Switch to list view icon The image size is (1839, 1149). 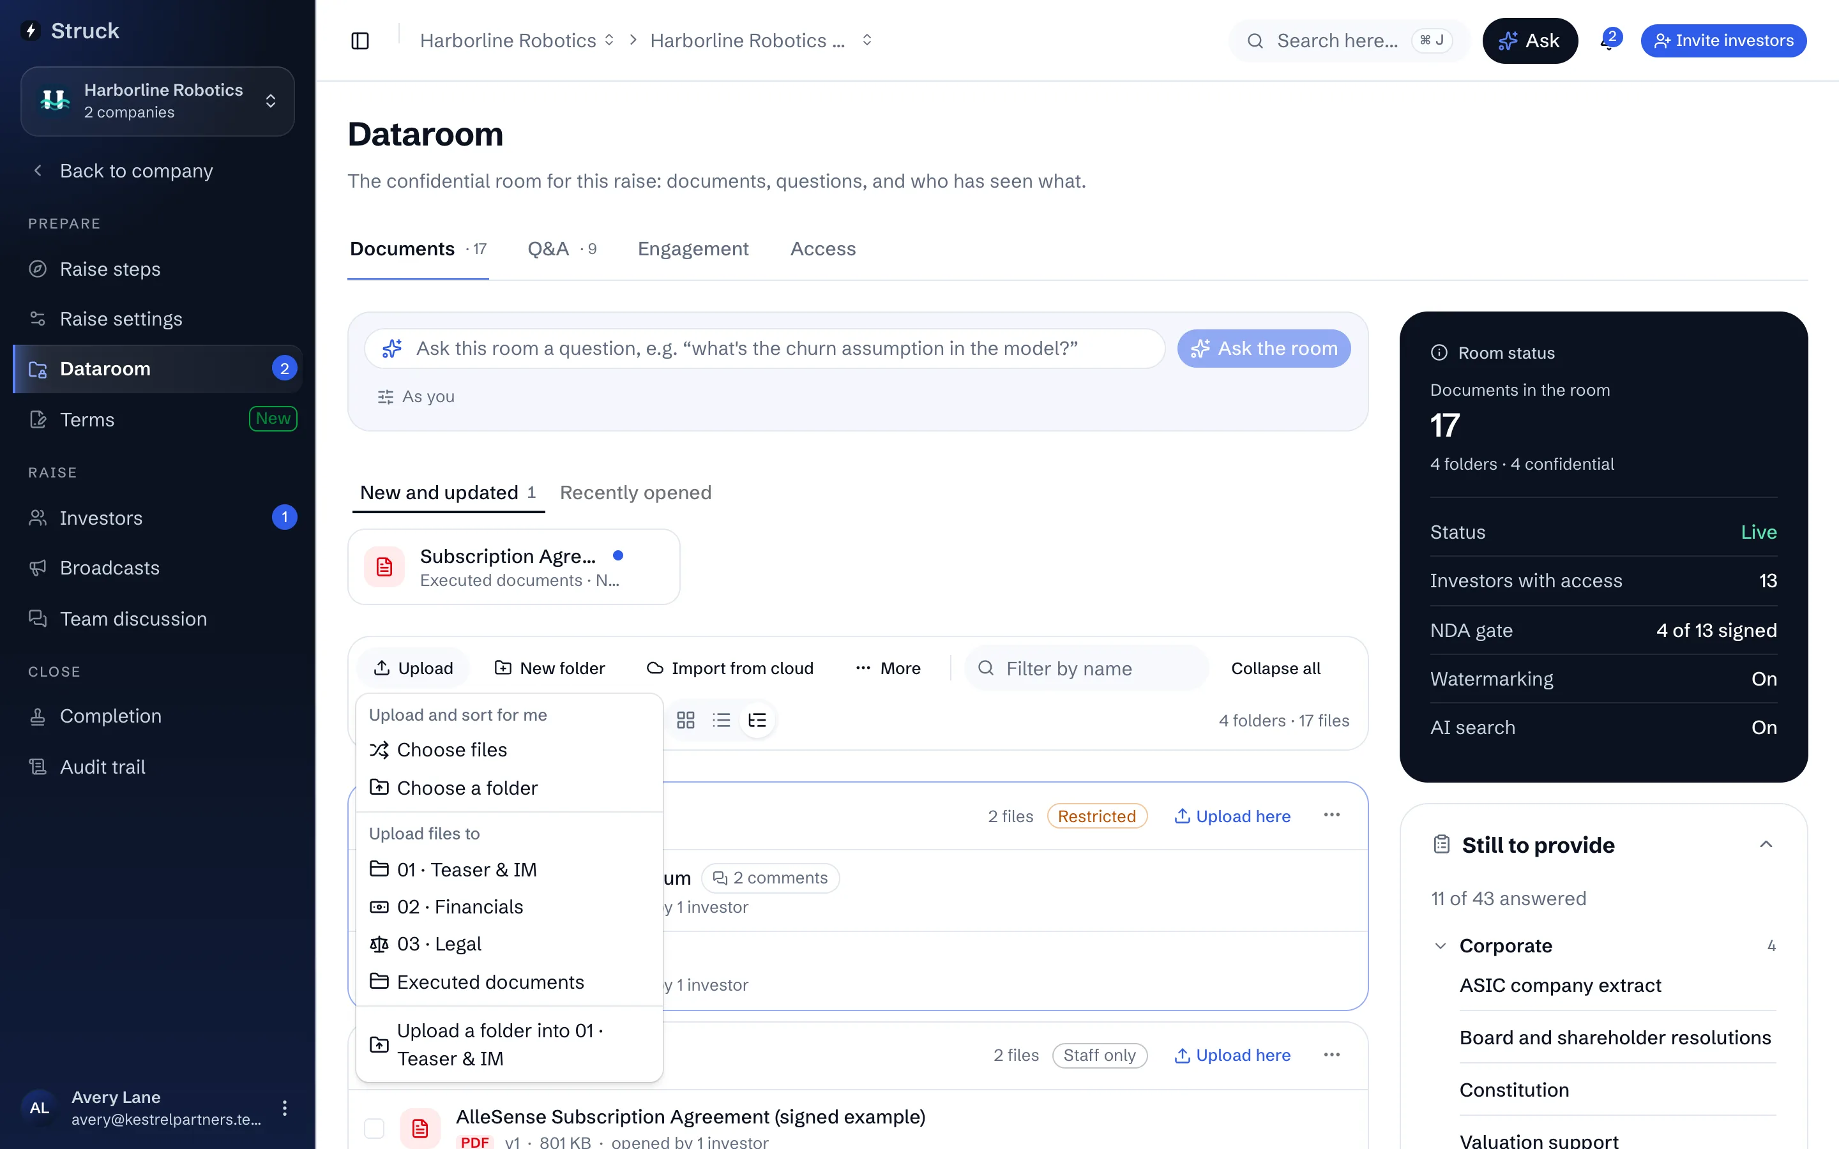click(x=721, y=719)
